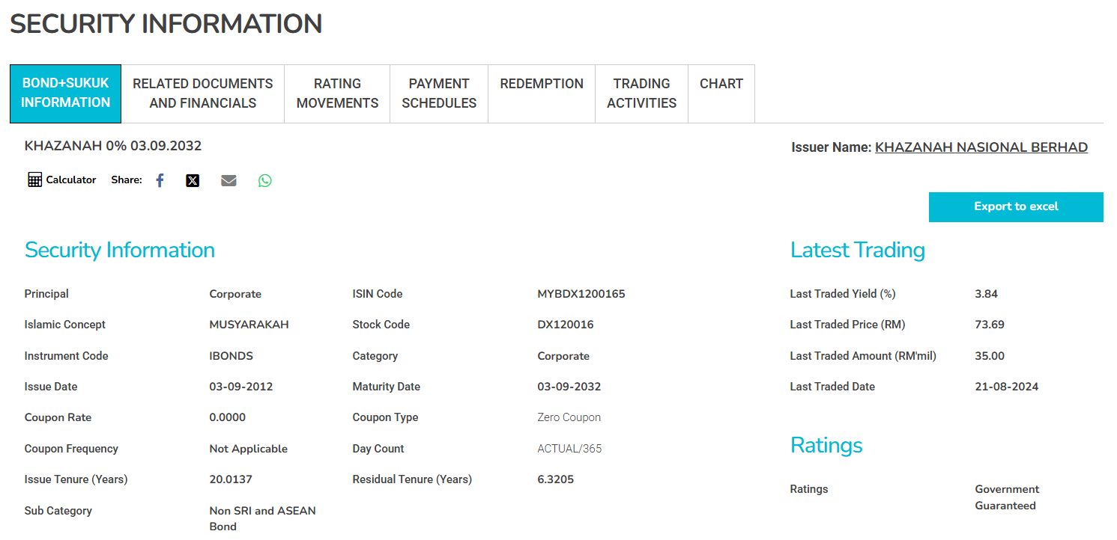Click the Calculator text label

click(x=71, y=180)
